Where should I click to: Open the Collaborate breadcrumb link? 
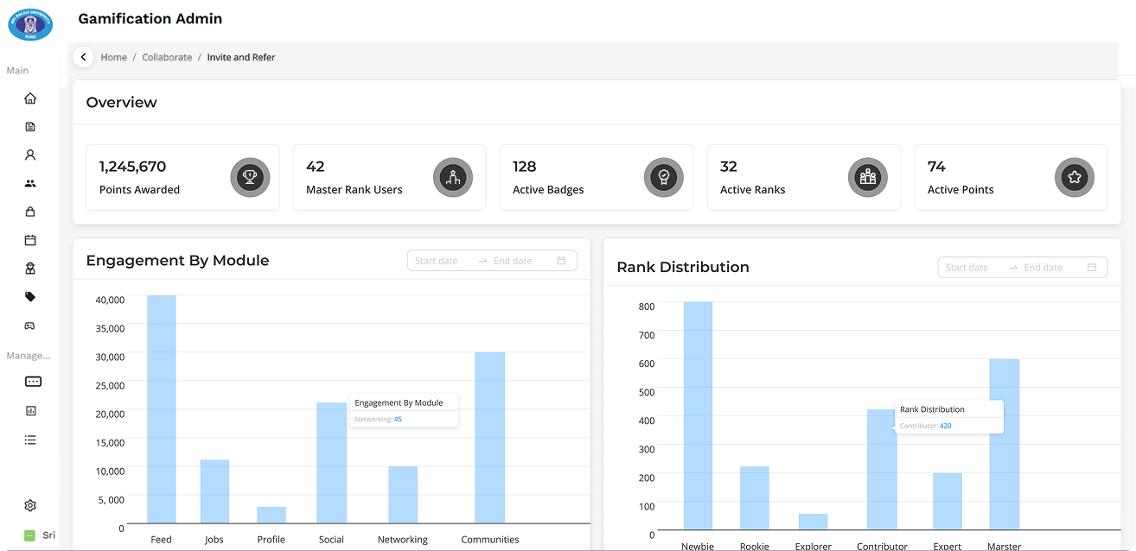pos(167,57)
